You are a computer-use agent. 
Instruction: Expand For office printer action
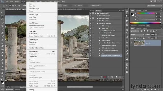[97, 21]
